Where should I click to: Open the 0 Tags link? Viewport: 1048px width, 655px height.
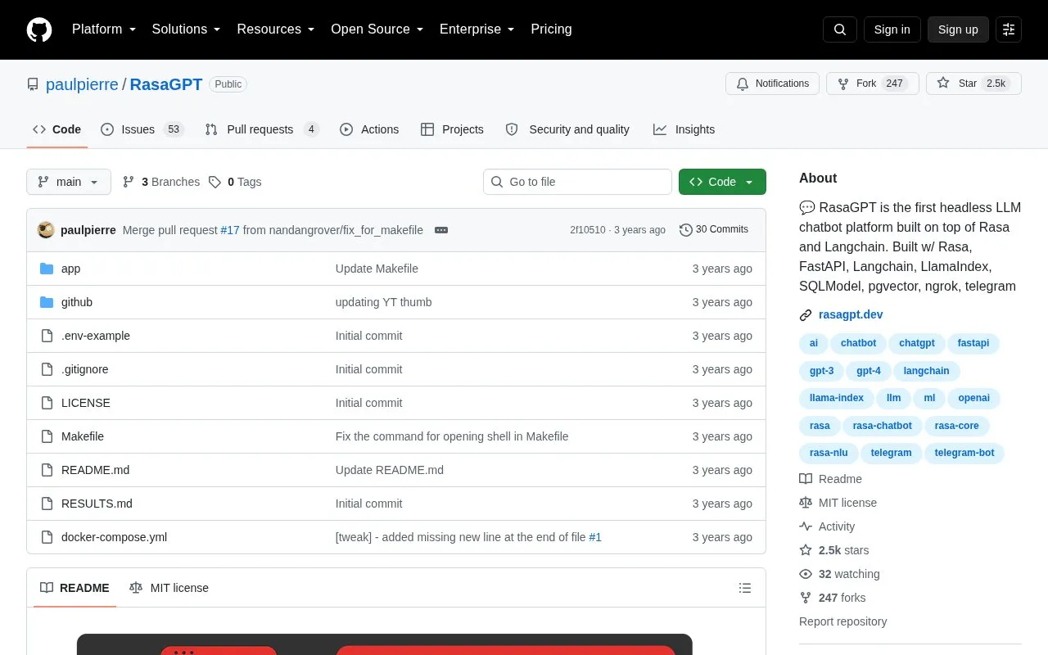235,182
